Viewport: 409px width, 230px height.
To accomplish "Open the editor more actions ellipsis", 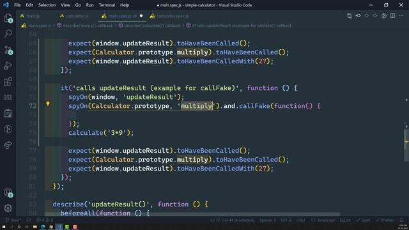I will (x=401, y=16).
